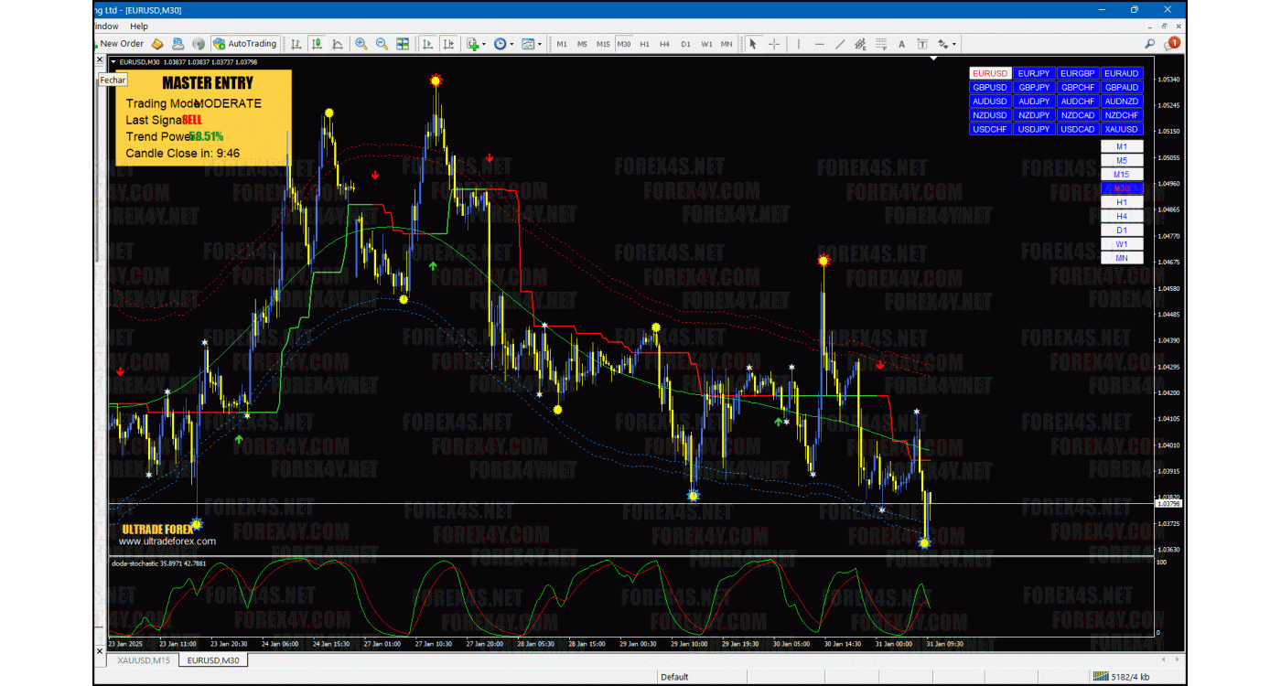Open the Help menu
Image resolution: width=1281 pixels, height=686 pixels.
click(x=138, y=27)
